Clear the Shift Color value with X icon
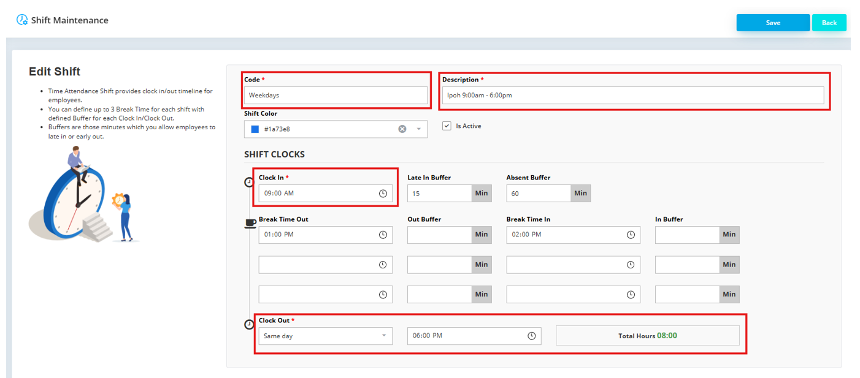The width and height of the screenshot is (860, 378). pos(402,129)
